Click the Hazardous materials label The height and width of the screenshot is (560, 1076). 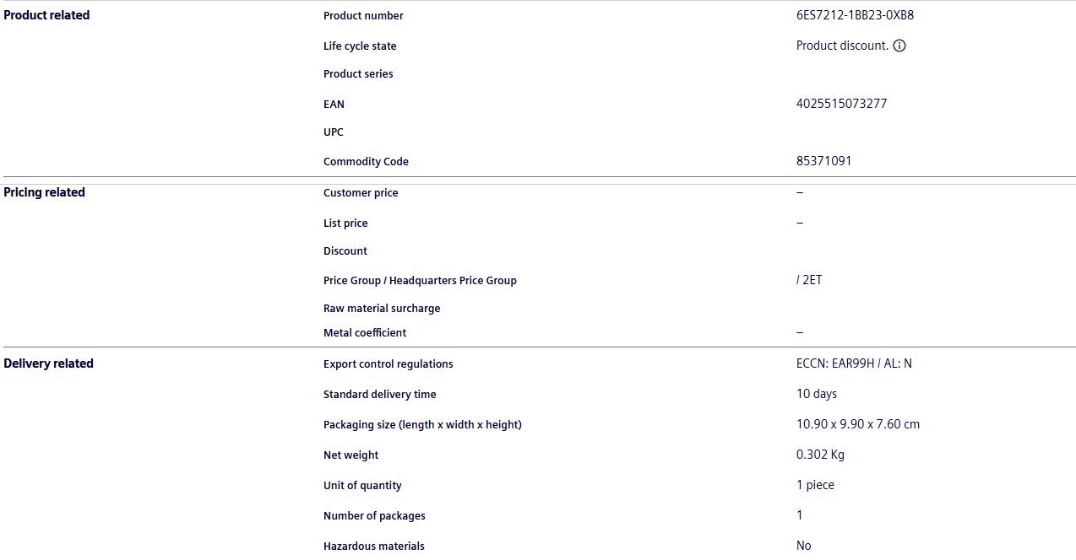click(x=373, y=547)
